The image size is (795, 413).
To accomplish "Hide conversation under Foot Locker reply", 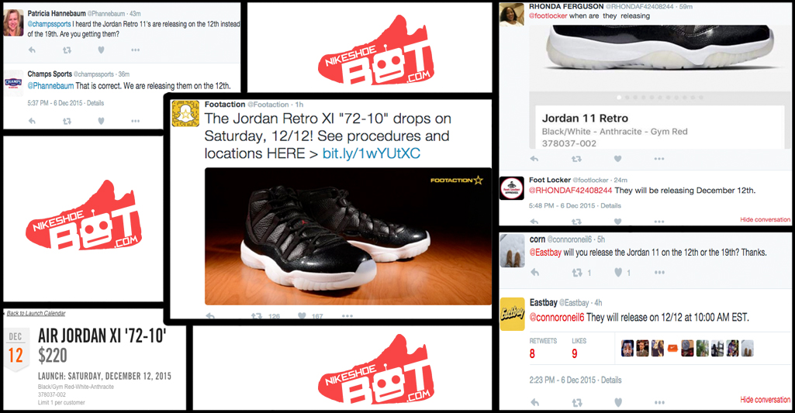I will (x=765, y=219).
